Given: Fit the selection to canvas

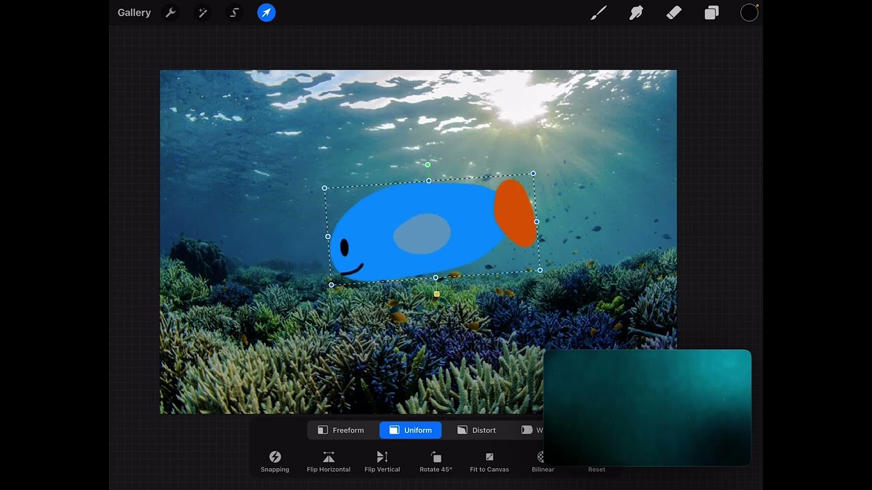Looking at the screenshot, I should (489, 461).
